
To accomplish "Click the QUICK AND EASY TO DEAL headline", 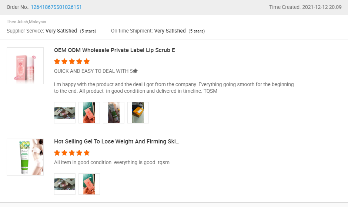I will click(96, 71).
